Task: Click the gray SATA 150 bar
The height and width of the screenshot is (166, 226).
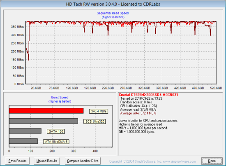Action: click(x=25, y=131)
